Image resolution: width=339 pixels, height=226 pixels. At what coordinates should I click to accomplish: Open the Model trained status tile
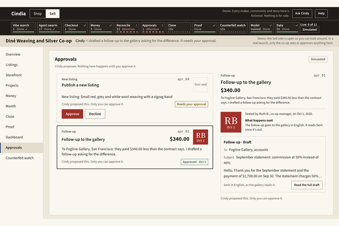click(x=261, y=27)
